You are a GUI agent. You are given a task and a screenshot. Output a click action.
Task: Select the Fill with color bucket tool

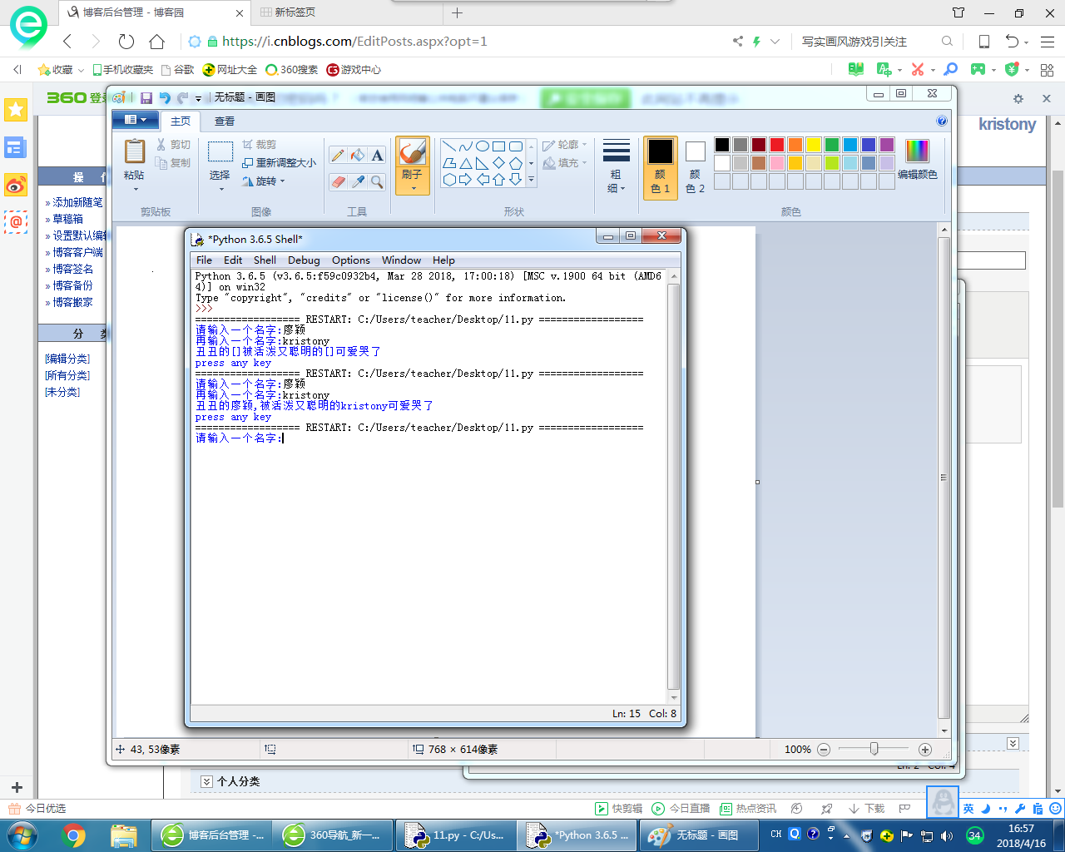(358, 156)
